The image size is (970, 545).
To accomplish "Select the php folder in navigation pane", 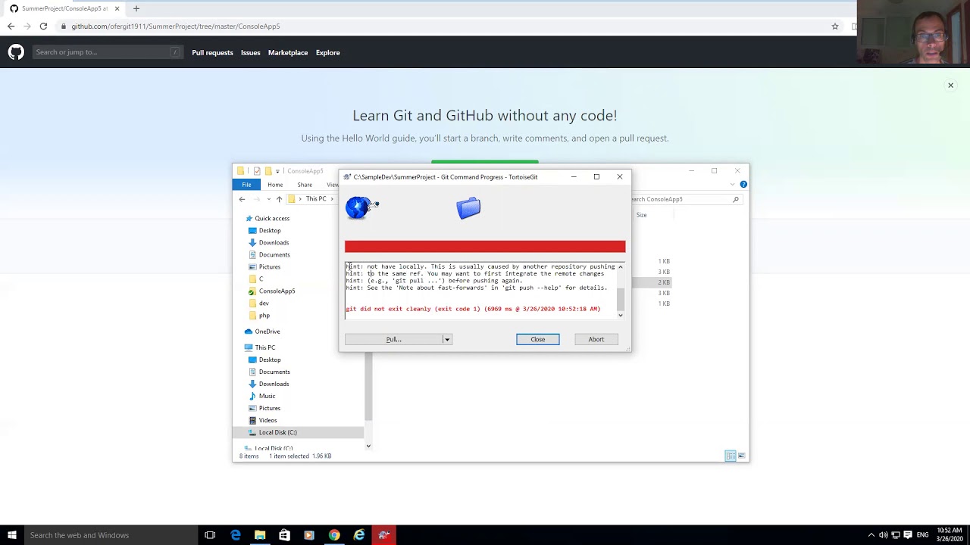I will (264, 315).
